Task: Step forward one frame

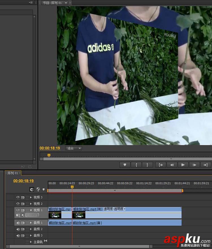Action: pyautogui.click(x=194, y=165)
